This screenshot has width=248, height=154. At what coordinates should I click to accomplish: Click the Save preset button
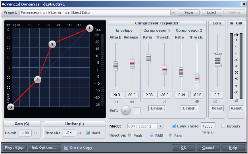click(188, 12)
